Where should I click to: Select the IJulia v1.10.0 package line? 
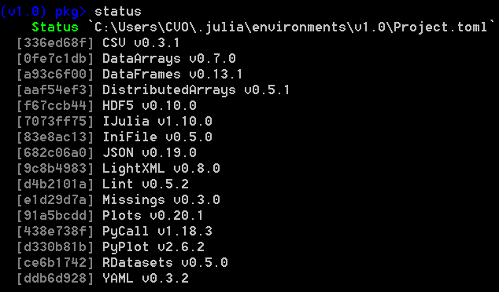[115, 121]
